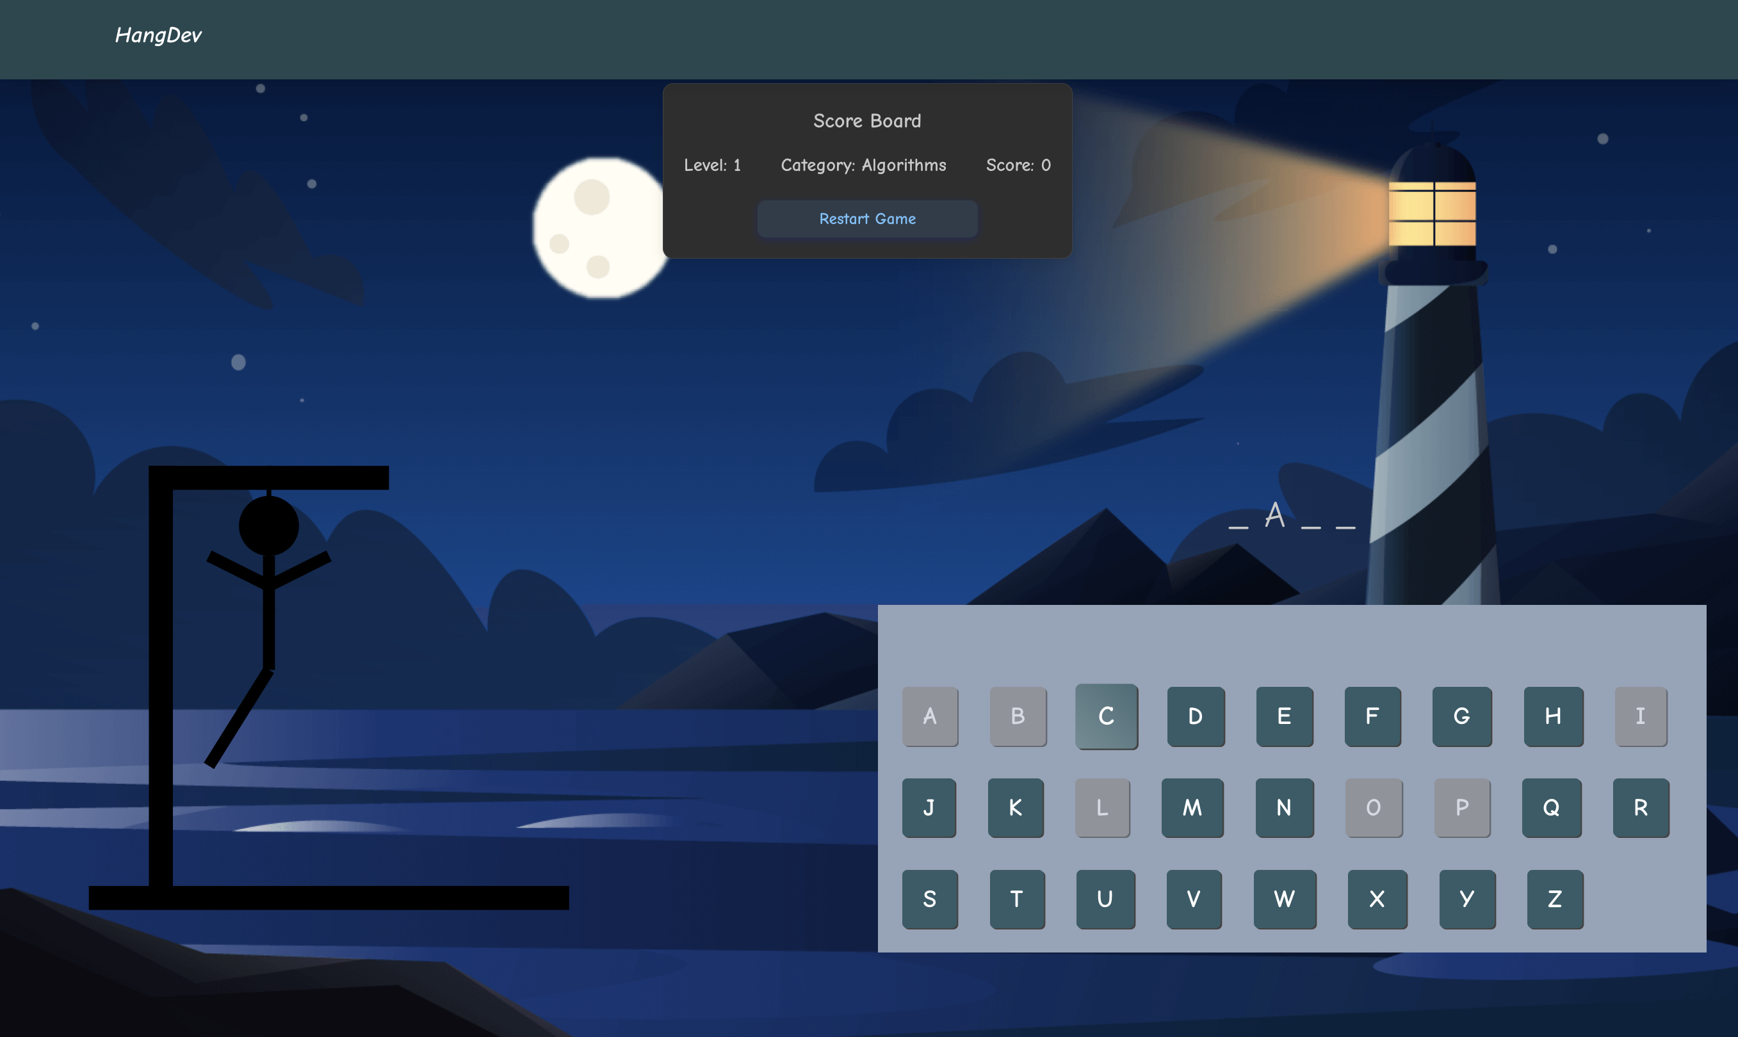This screenshot has width=1738, height=1037.
Task: Guess the letter T
Action: tap(1017, 899)
